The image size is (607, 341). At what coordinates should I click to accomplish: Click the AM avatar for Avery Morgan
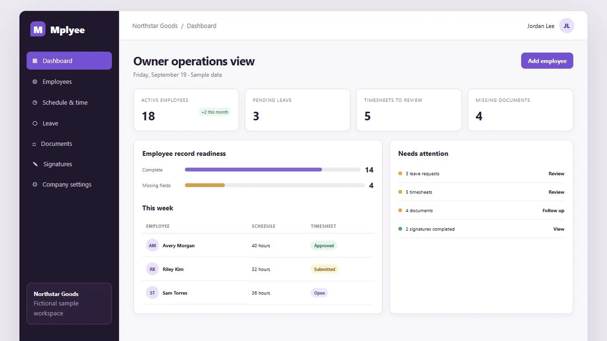click(153, 245)
